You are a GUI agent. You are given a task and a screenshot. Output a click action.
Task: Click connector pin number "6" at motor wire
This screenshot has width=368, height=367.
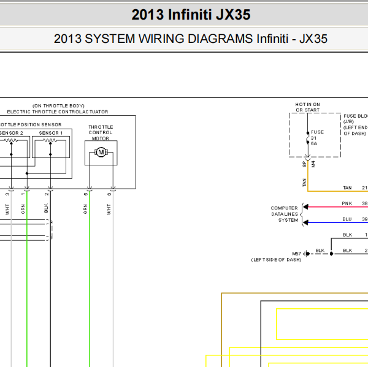(x=109, y=194)
